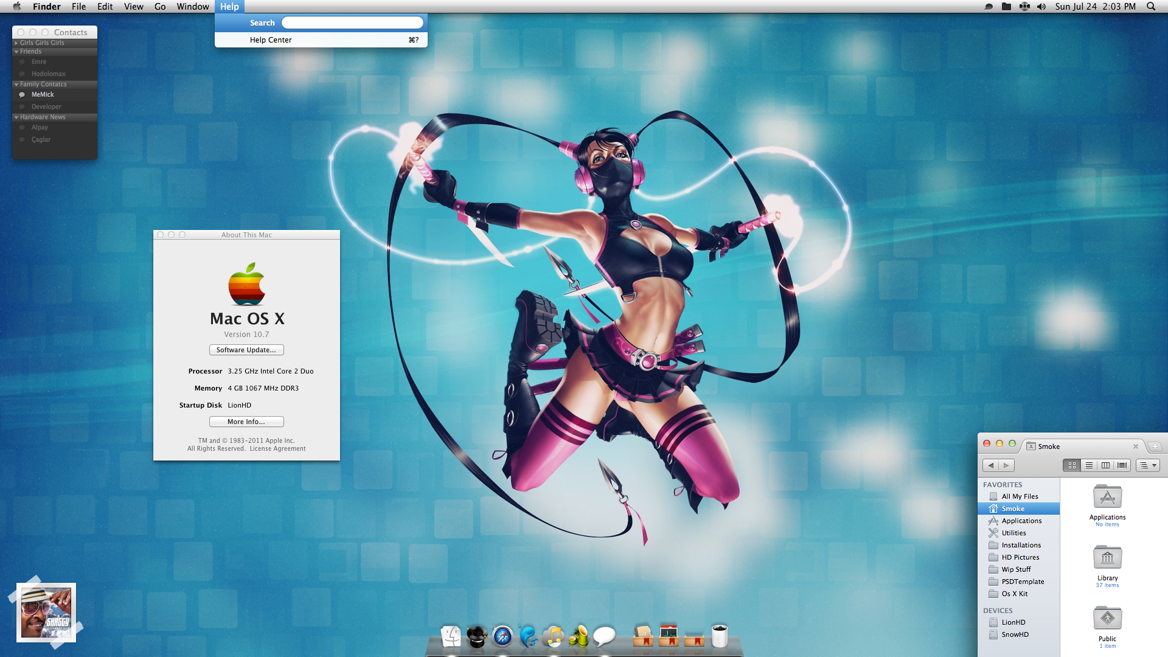
Task: Select SnowHD device in sidebar
Action: 1018,634
